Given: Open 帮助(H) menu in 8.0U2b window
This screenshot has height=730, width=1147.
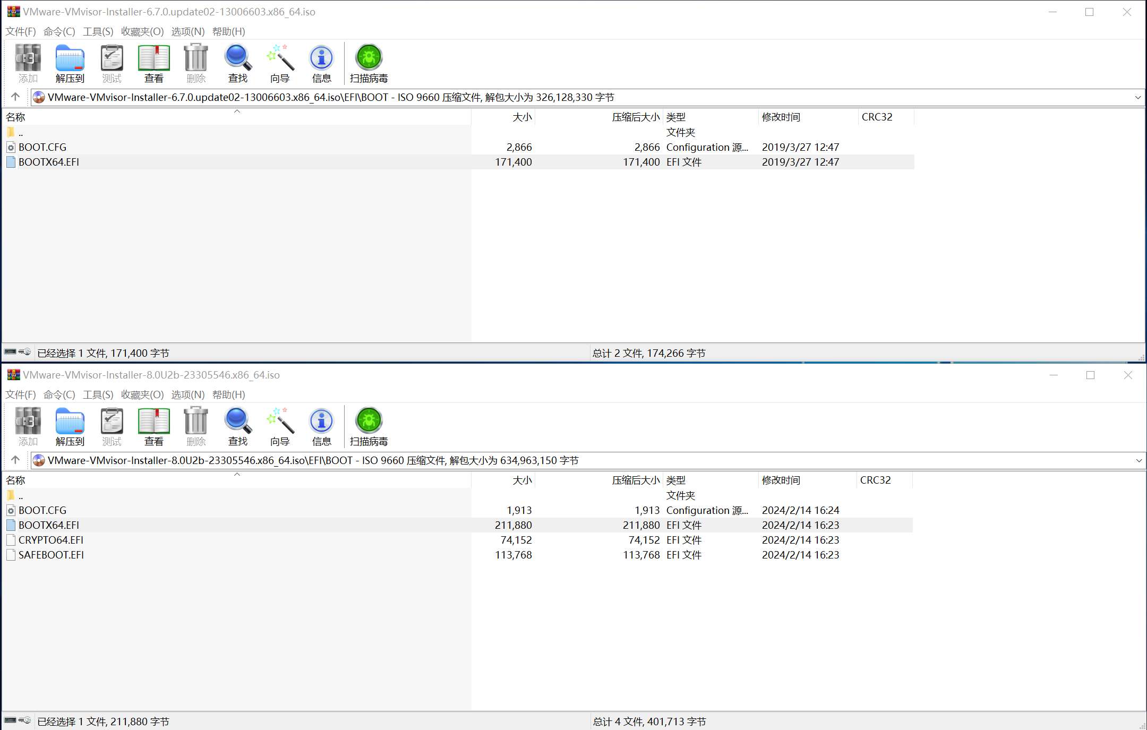Looking at the screenshot, I should tap(229, 394).
